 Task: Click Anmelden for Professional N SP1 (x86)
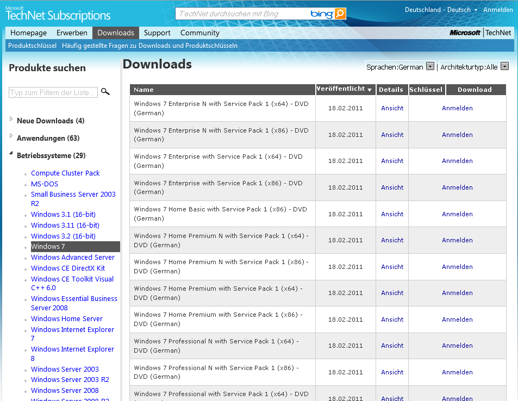click(x=457, y=372)
